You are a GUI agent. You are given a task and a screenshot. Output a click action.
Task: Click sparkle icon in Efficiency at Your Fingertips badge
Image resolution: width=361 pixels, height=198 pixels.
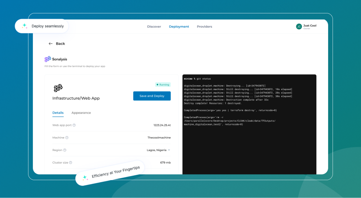[x=85, y=178]
